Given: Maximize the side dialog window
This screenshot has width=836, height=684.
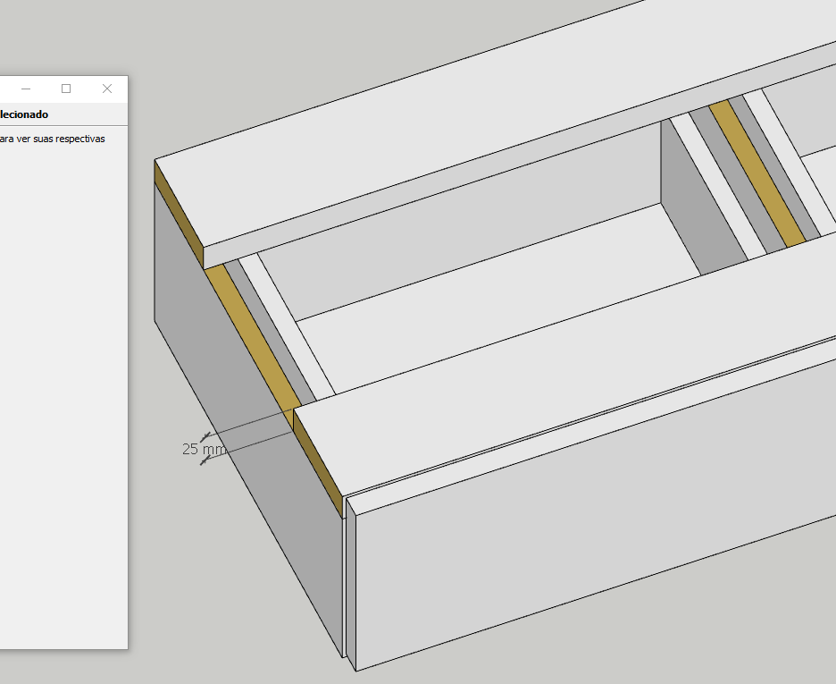Looking at the screenshot, I should [x=66, y=89].
